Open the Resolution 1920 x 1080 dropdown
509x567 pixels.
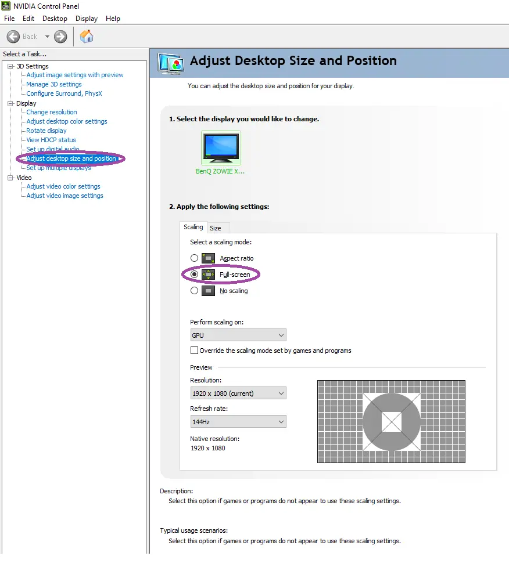point(238,393)
